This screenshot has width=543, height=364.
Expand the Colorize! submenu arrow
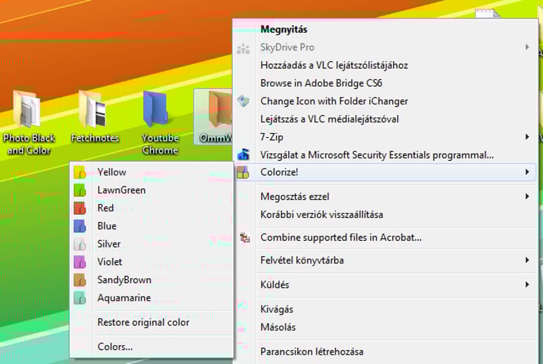tap(527, 172)
